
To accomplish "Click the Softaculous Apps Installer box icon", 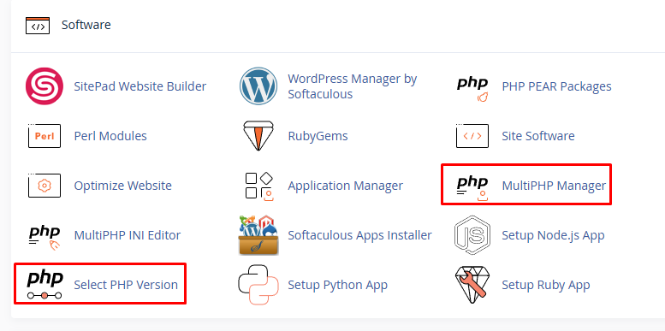I will click(x=258, y=235).
